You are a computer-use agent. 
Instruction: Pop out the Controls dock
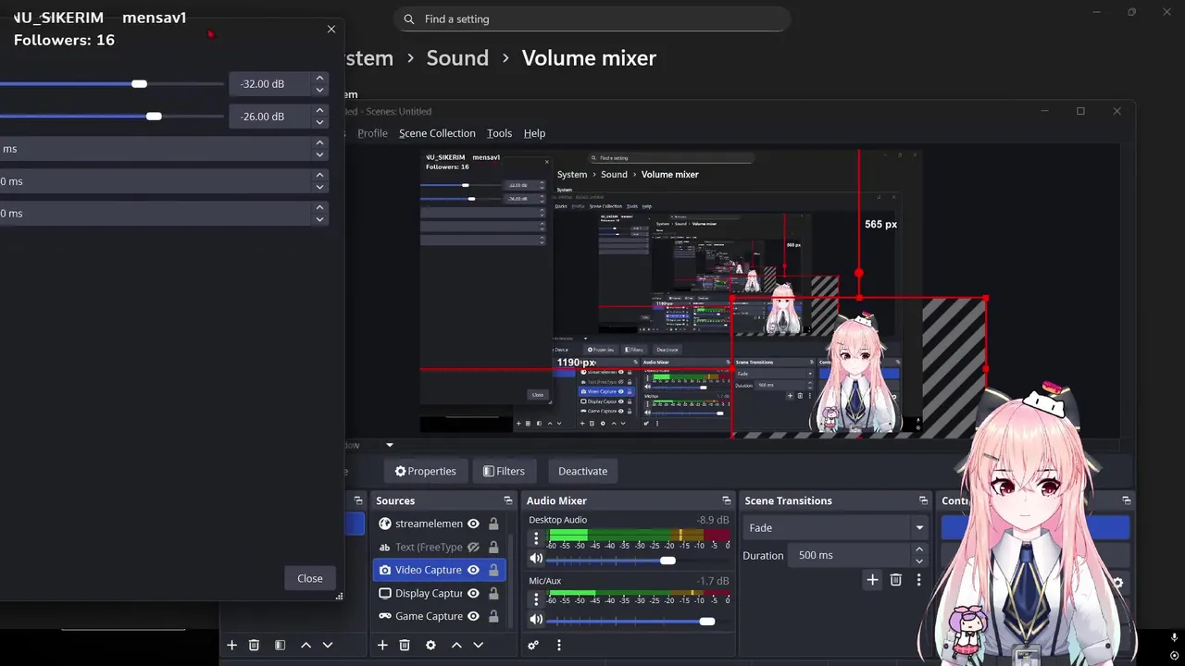[x=1127, y=500]
